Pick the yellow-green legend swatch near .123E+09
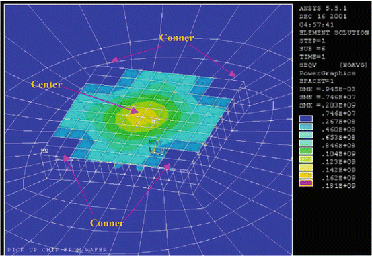Screen dimensions: 372x256 point(306,159)
